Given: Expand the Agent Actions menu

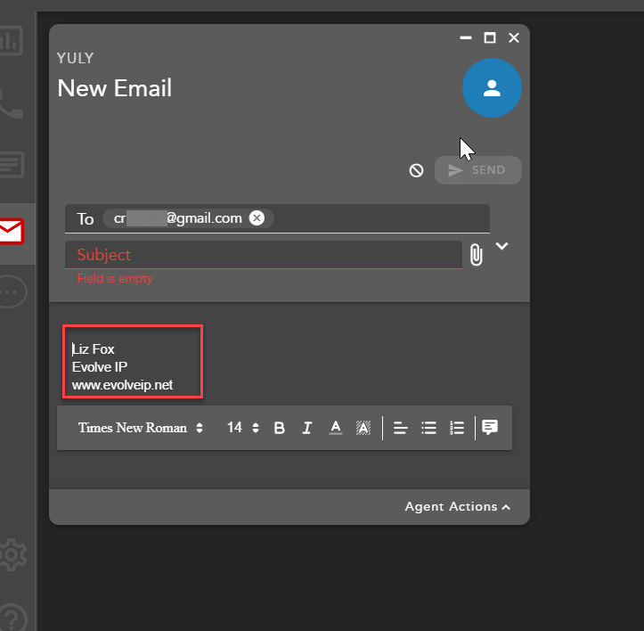Looking at the screenshot, I should 458,506.
